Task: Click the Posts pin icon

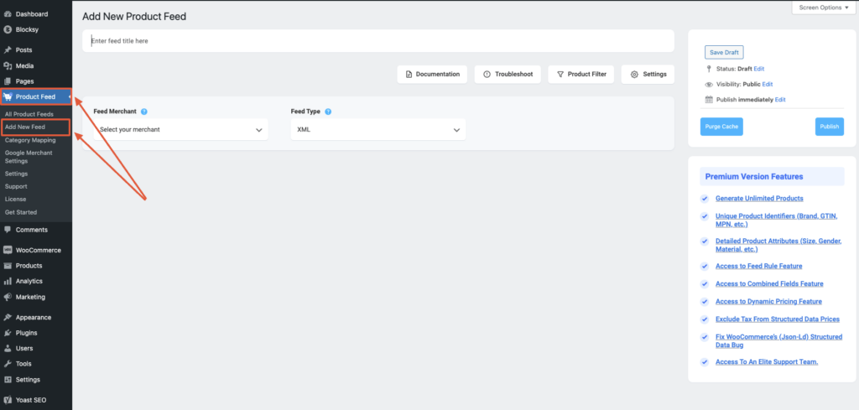Action: (8, 49)
